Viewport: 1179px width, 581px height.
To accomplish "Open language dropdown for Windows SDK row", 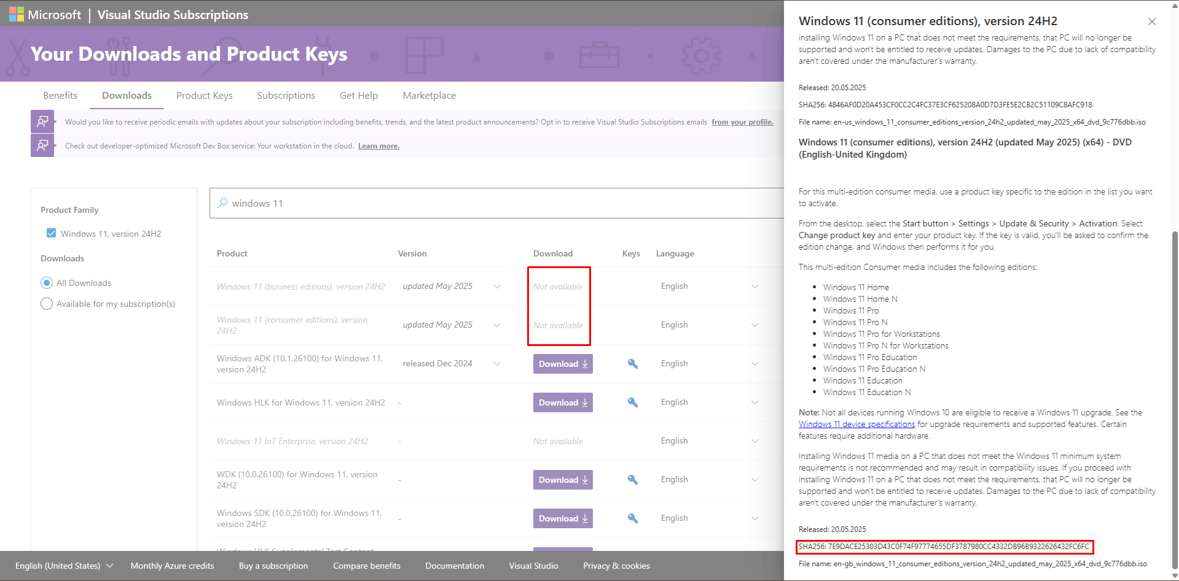I will point(755,518).
